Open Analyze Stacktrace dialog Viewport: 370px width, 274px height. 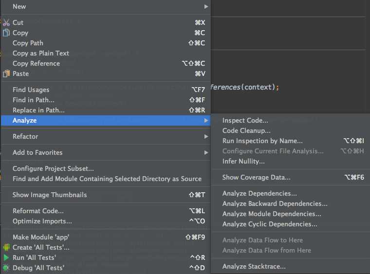(x=254, y=266)
